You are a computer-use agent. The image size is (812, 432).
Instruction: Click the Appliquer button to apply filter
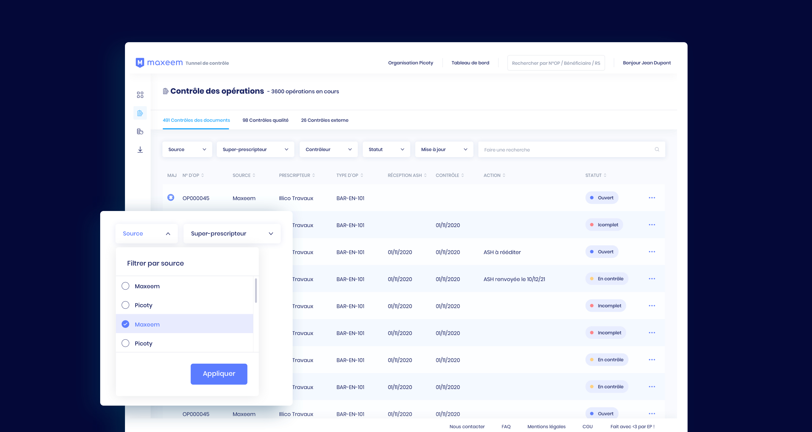click(219, 374)
